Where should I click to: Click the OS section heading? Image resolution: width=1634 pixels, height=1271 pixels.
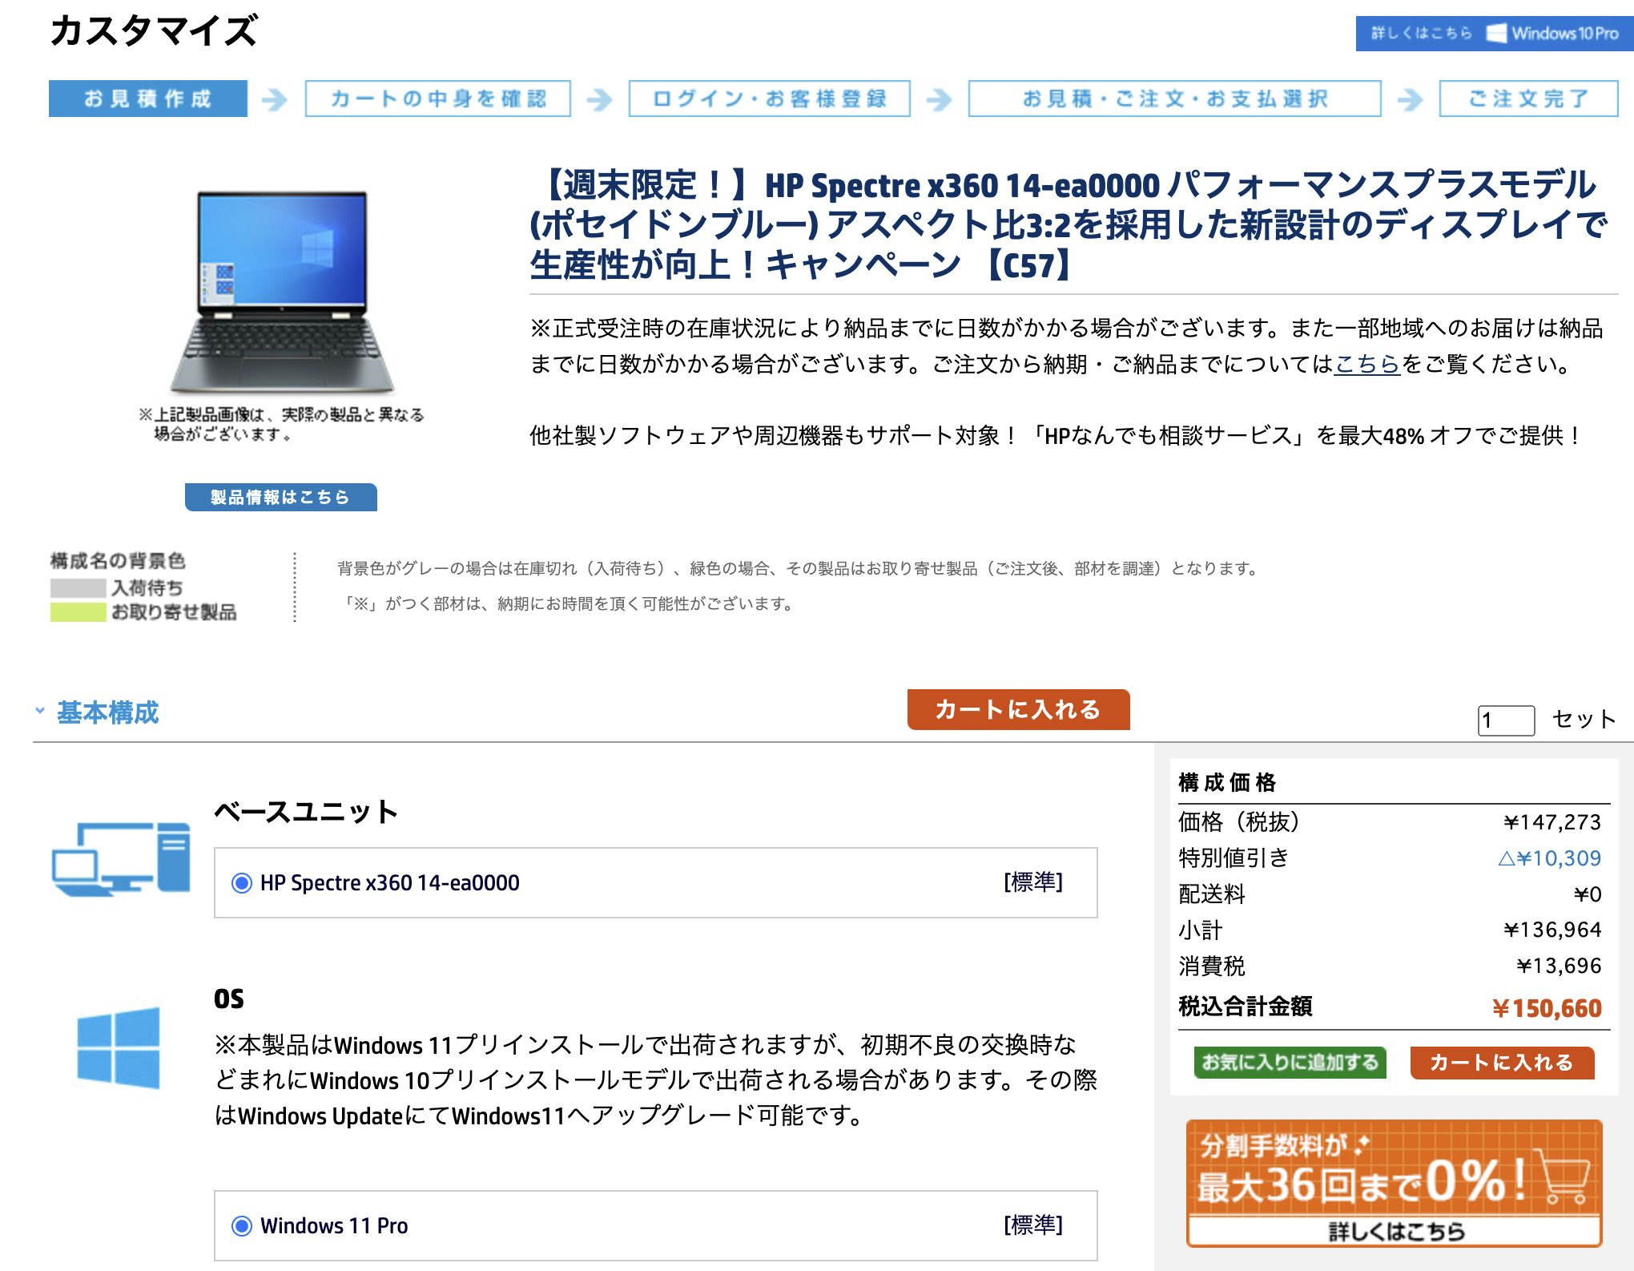(229, 999)
